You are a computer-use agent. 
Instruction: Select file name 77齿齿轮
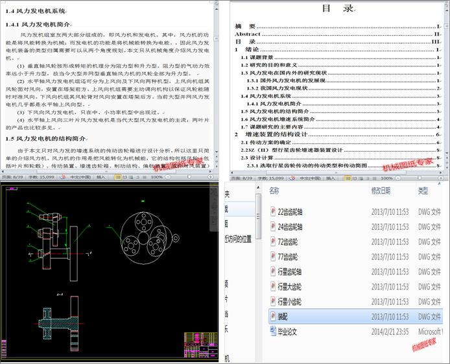pyautogui.click(x=287, y=256)
